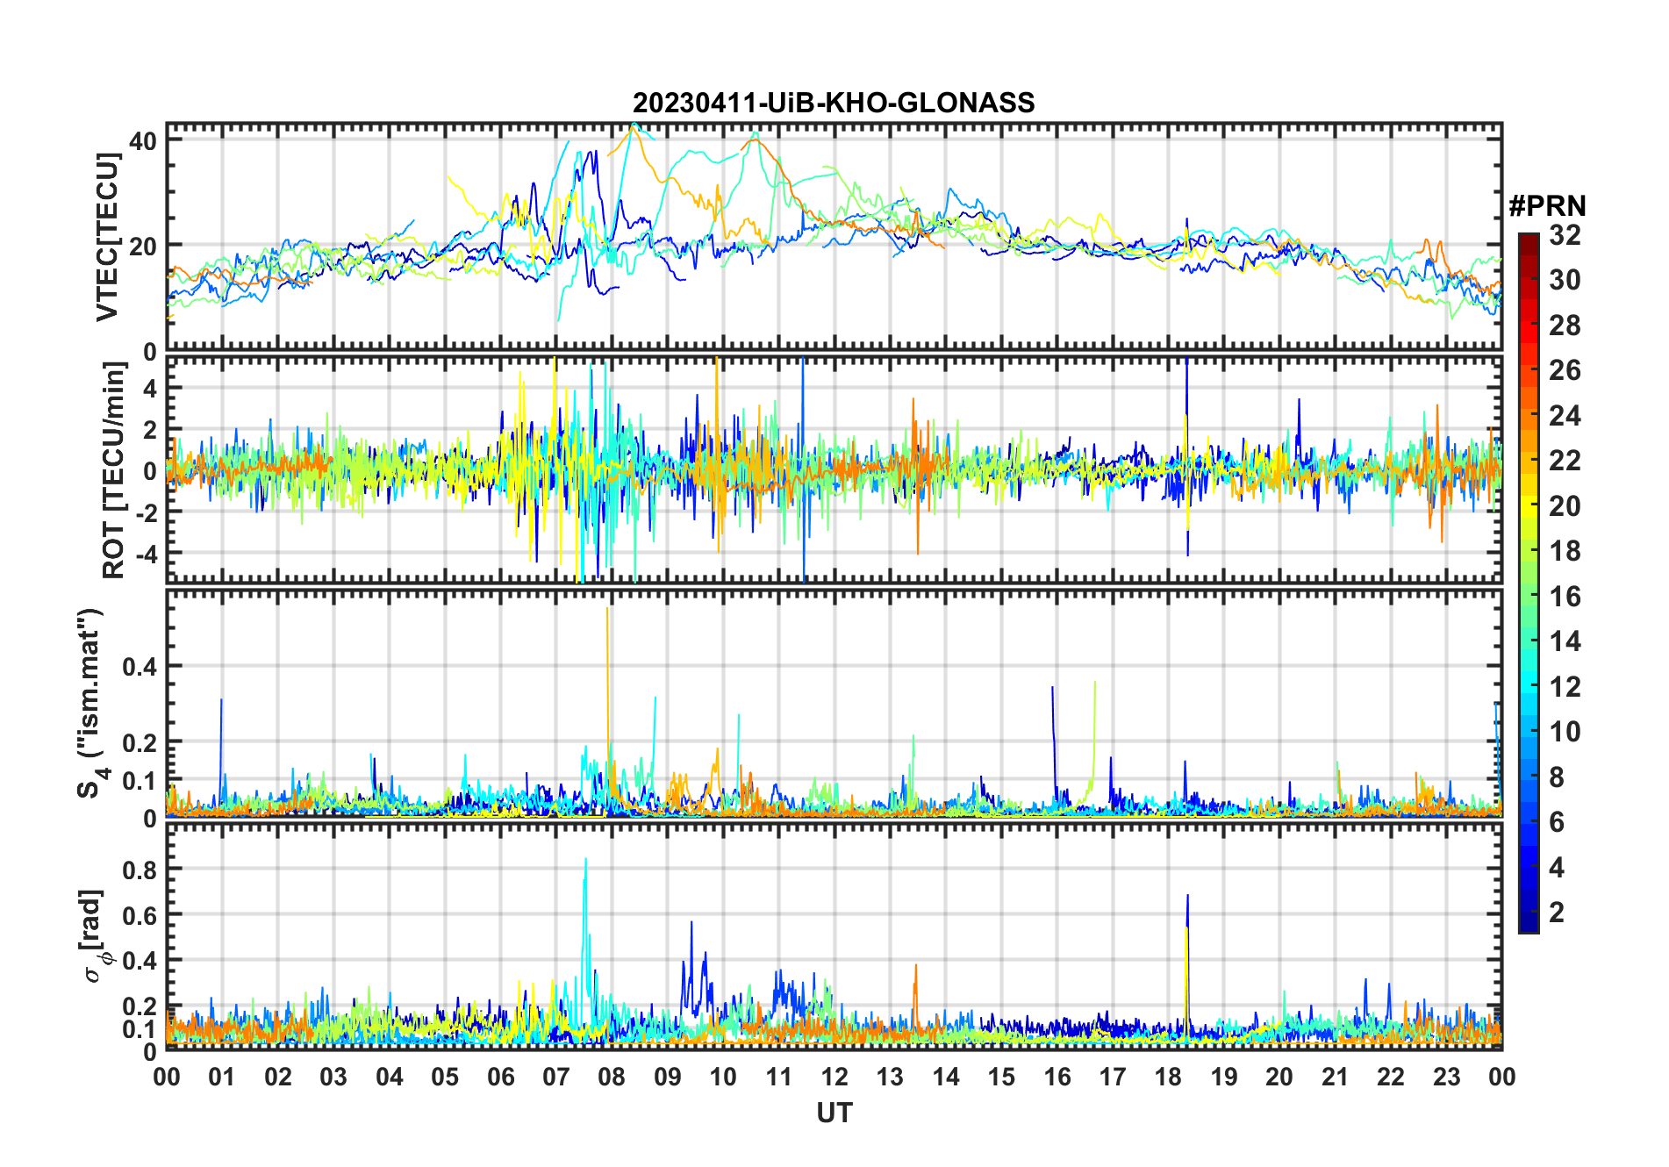Click the PRN colorbar strip
This screenshot has width=1669, height=1167.
pos(1529,583)
